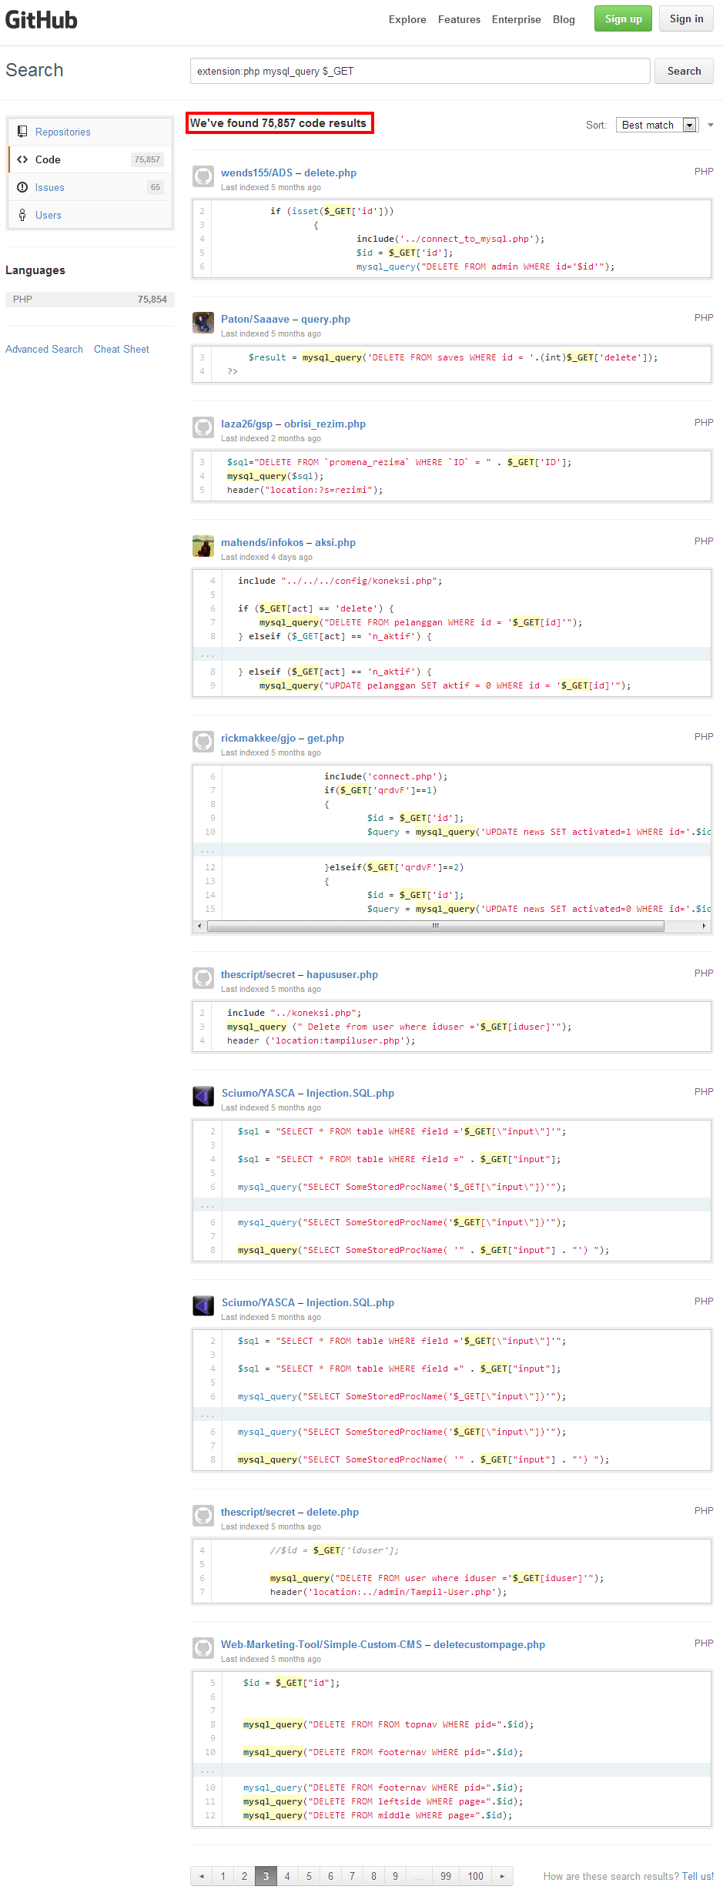Click the small arrow next to Sort dropdown
Image resolution: width=723 pixels, height=1893 pixels.
[x=711, y=125]
